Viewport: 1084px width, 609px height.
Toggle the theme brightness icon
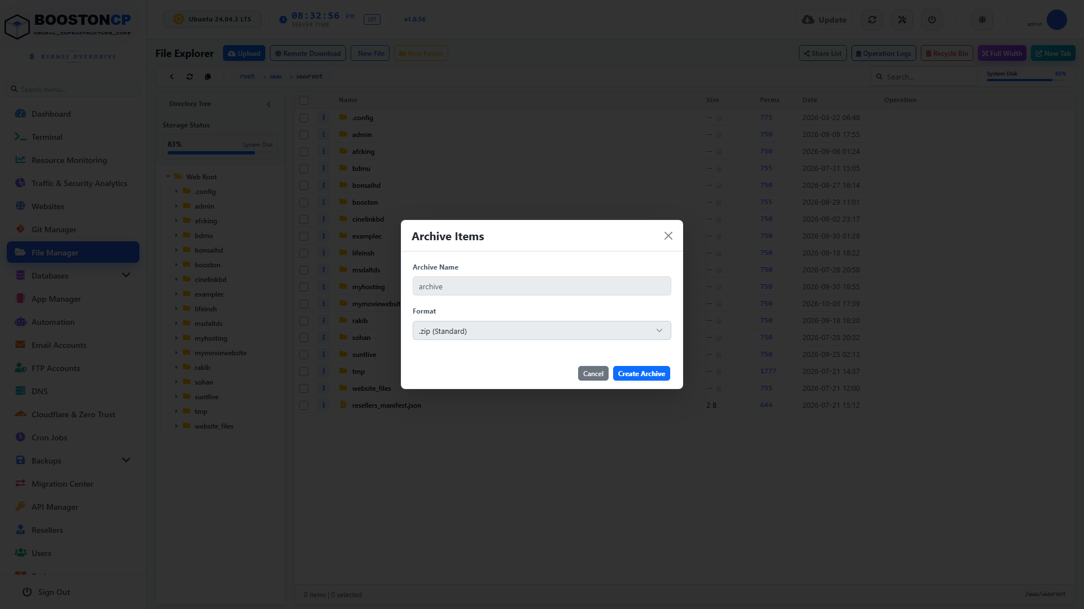click(982, 20)
